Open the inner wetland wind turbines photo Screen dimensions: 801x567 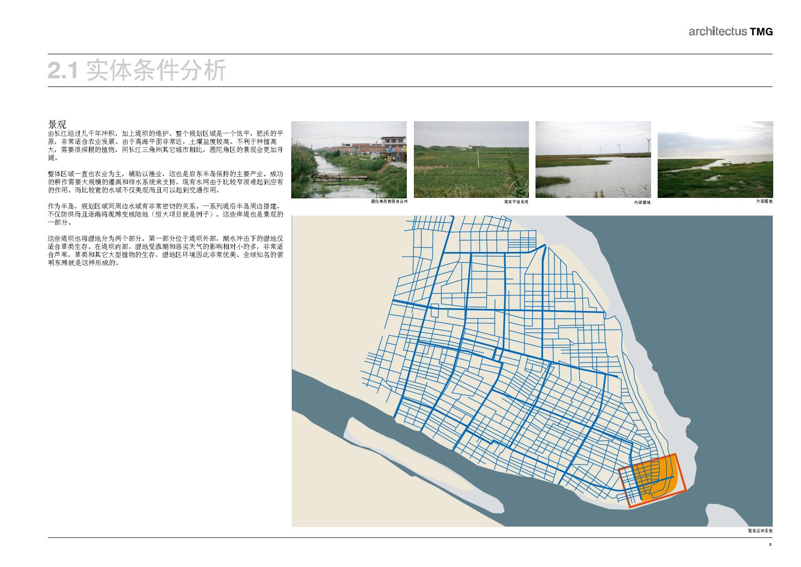[x=593, y=160]
